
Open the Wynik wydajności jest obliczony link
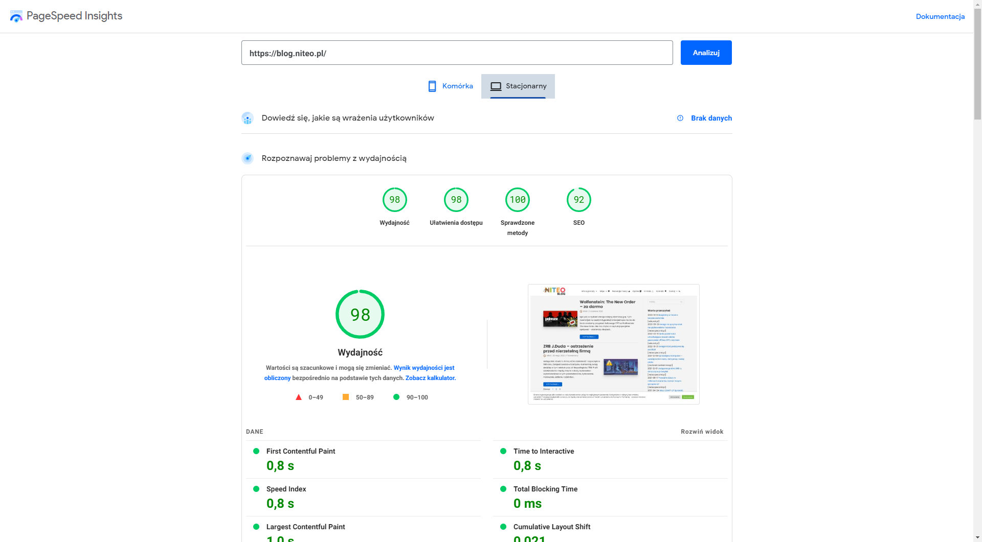(x=423, y=368)
